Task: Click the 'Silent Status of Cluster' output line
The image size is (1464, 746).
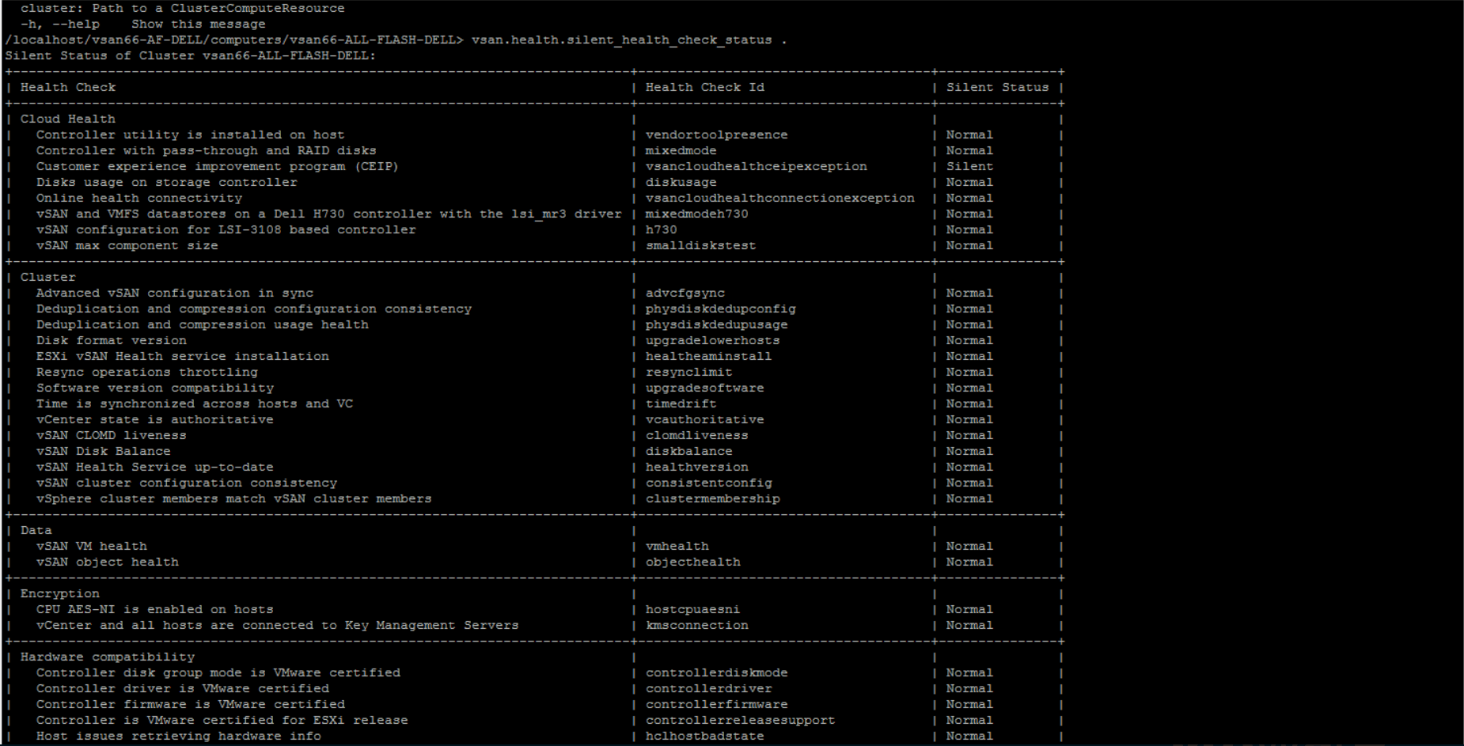Action: click(190, 55)
